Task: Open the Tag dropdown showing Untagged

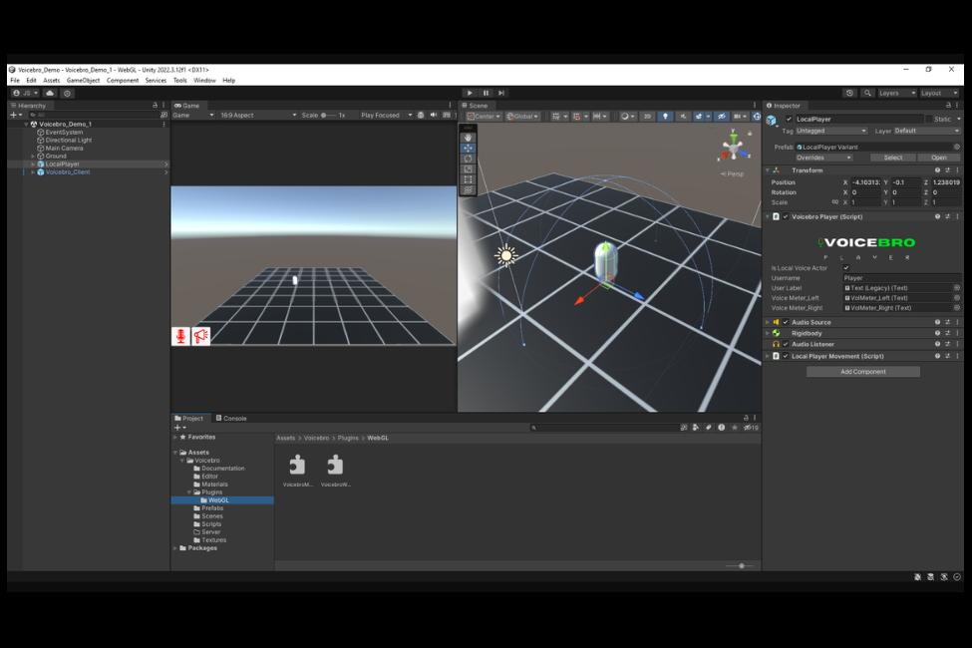Action: (831, 131)
